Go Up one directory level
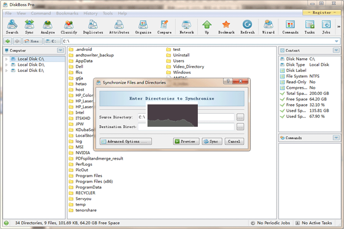 (207, 27)
